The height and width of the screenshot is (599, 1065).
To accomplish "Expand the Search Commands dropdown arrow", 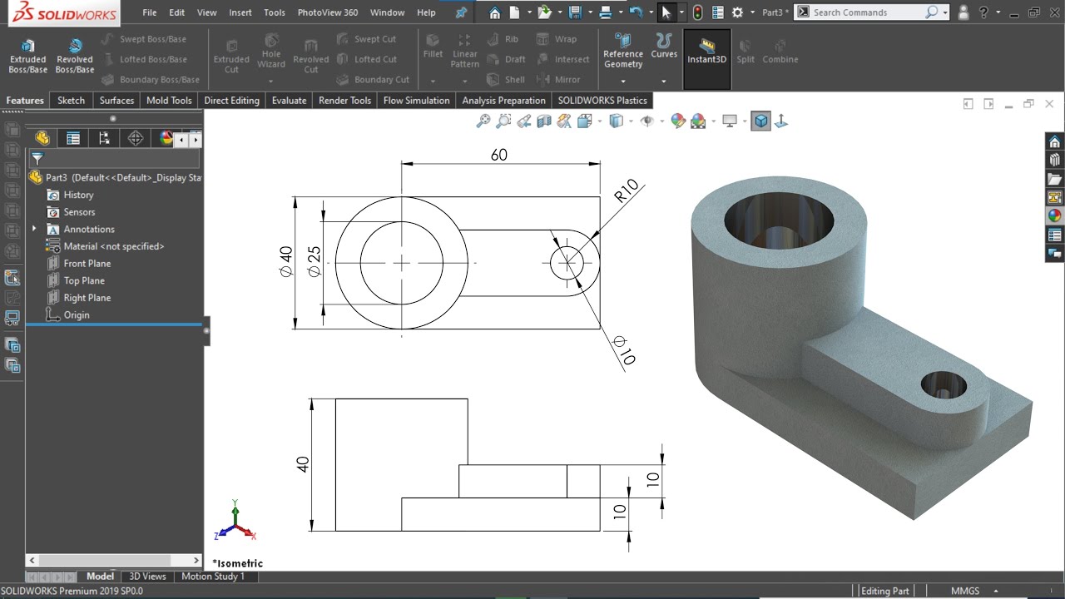I will [946, 12].
